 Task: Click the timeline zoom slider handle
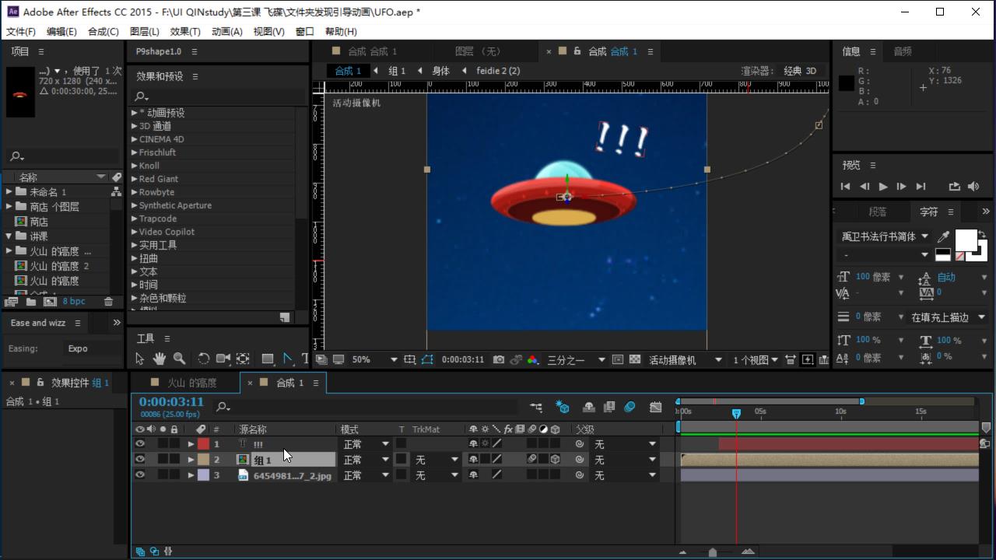[713, 552]
